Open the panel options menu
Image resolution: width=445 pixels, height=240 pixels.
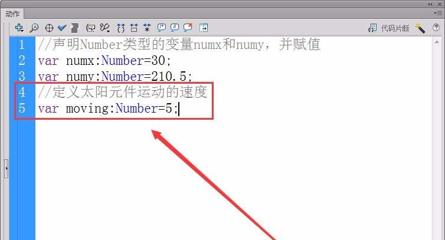pos(437,13)
